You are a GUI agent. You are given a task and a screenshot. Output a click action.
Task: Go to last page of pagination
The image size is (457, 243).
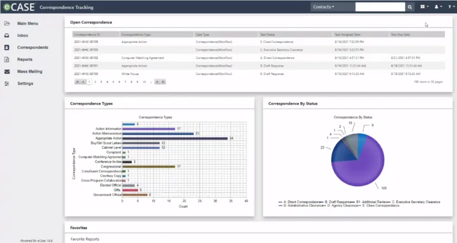click(163, 82)
